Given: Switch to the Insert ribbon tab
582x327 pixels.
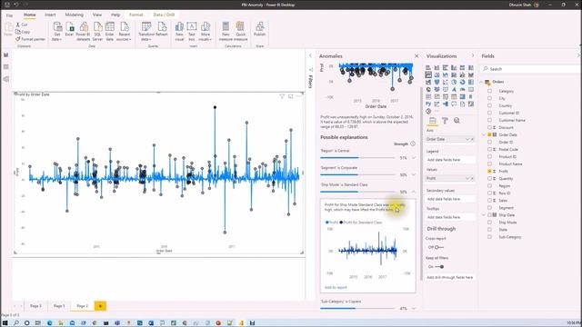Looking at the screenshot, I should click(50, 15).
